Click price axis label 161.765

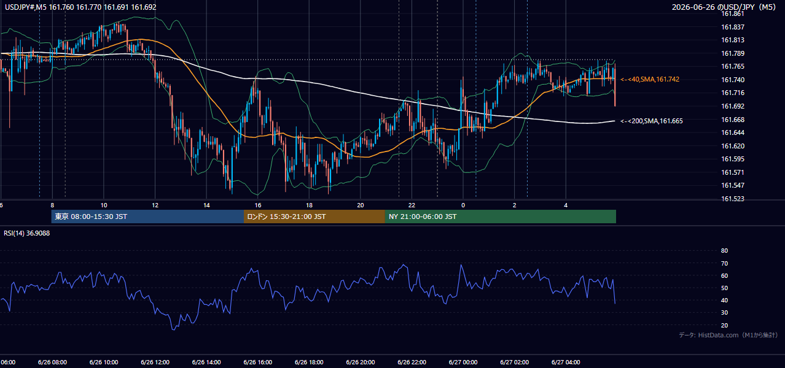[x=733, y=66]
